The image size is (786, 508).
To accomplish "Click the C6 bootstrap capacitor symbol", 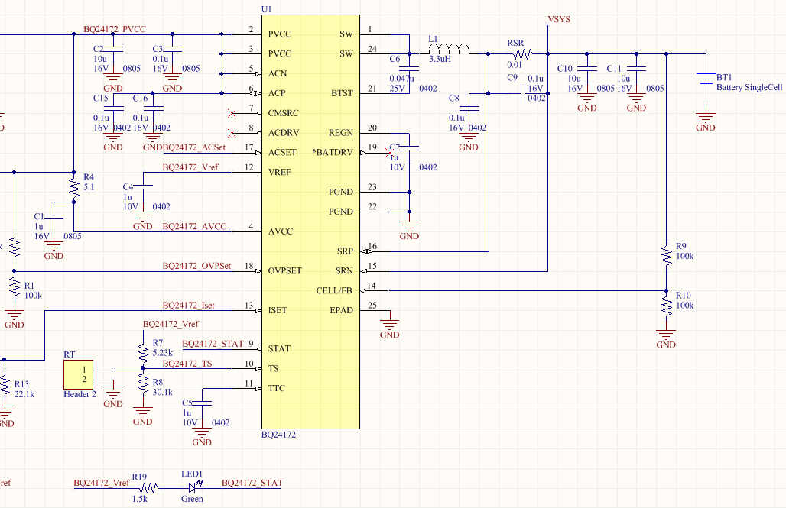I will pyautogui.click(x=410, y=68).
